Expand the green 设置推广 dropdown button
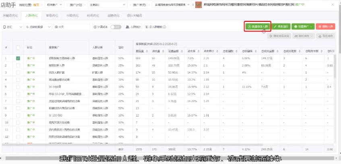The width and height of the screenshot is (341, 164). click(x=303, y=27)
